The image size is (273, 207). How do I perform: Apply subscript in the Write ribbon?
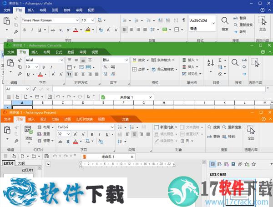[x=61, y=30]
